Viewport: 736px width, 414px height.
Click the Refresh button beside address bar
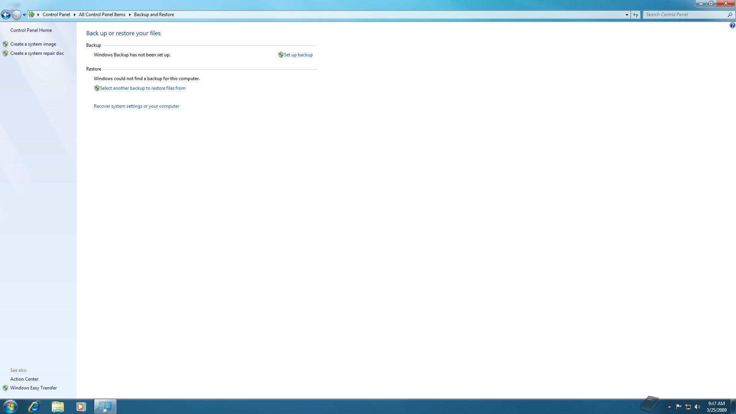coord(636,15)
